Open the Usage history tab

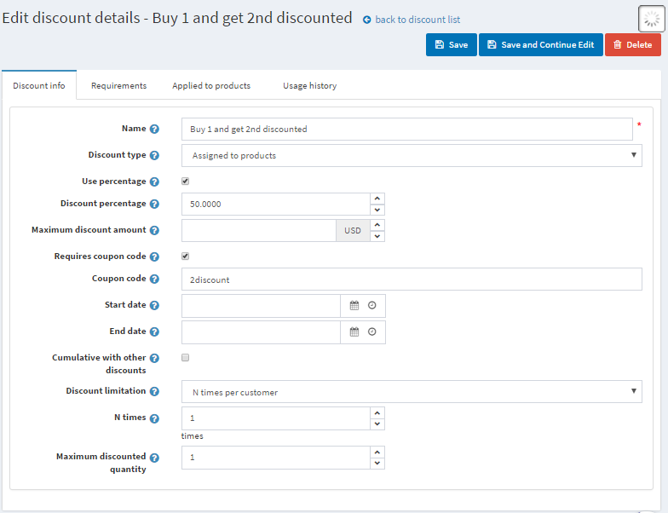(309, 85)
